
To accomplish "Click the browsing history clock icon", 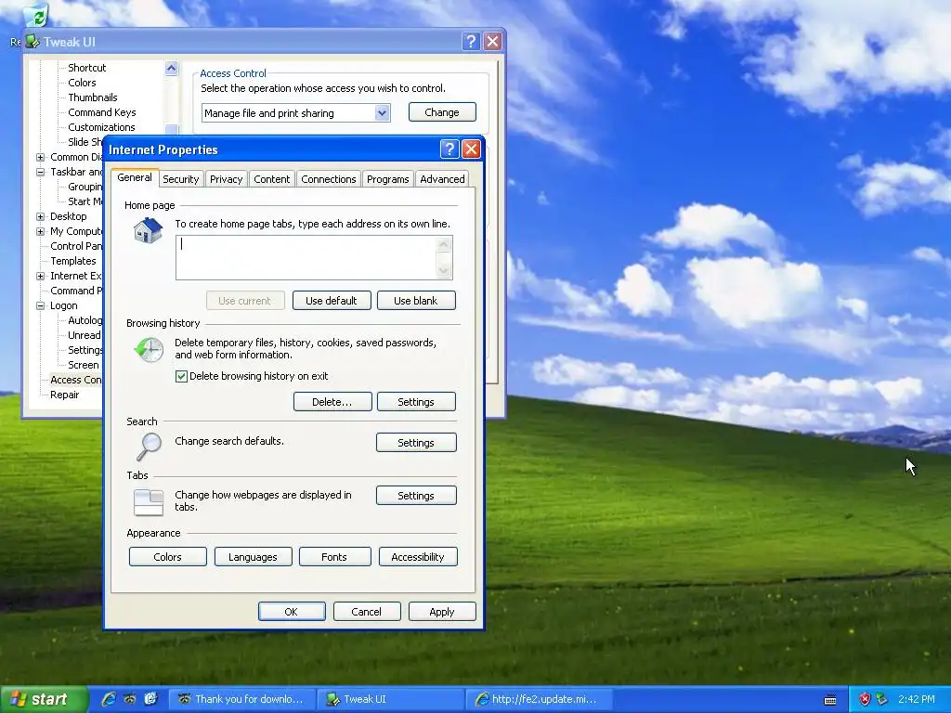I will (x=149, y=350).
